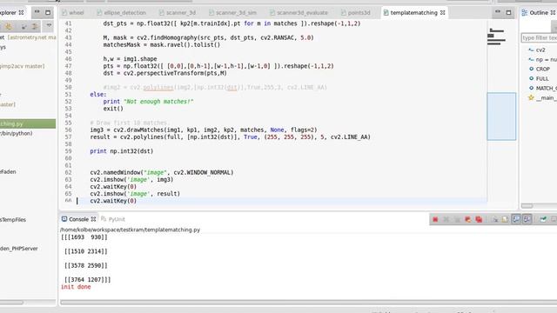
Task: Click the Remove Launch icon in console toolbar
Action: click(446, 220)
